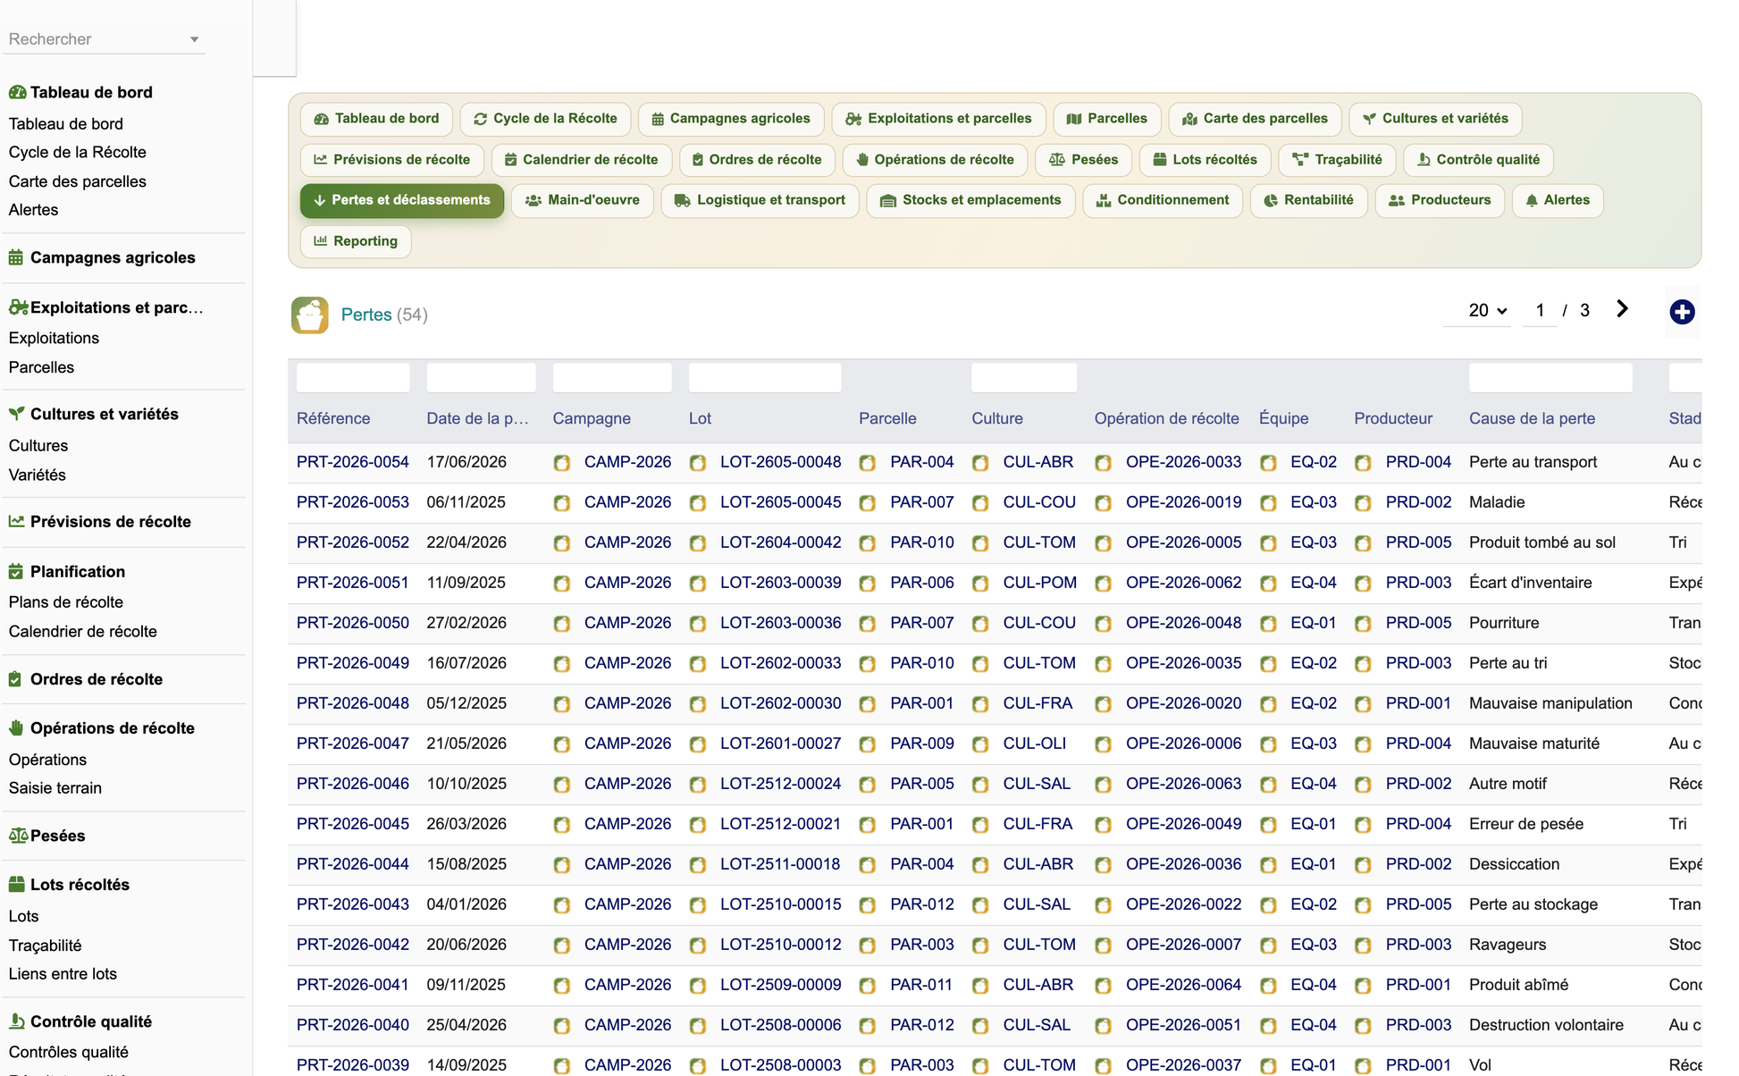1739x1076 pixels.
Task: Click the current page number field
Action: (x=1540, y=310)
